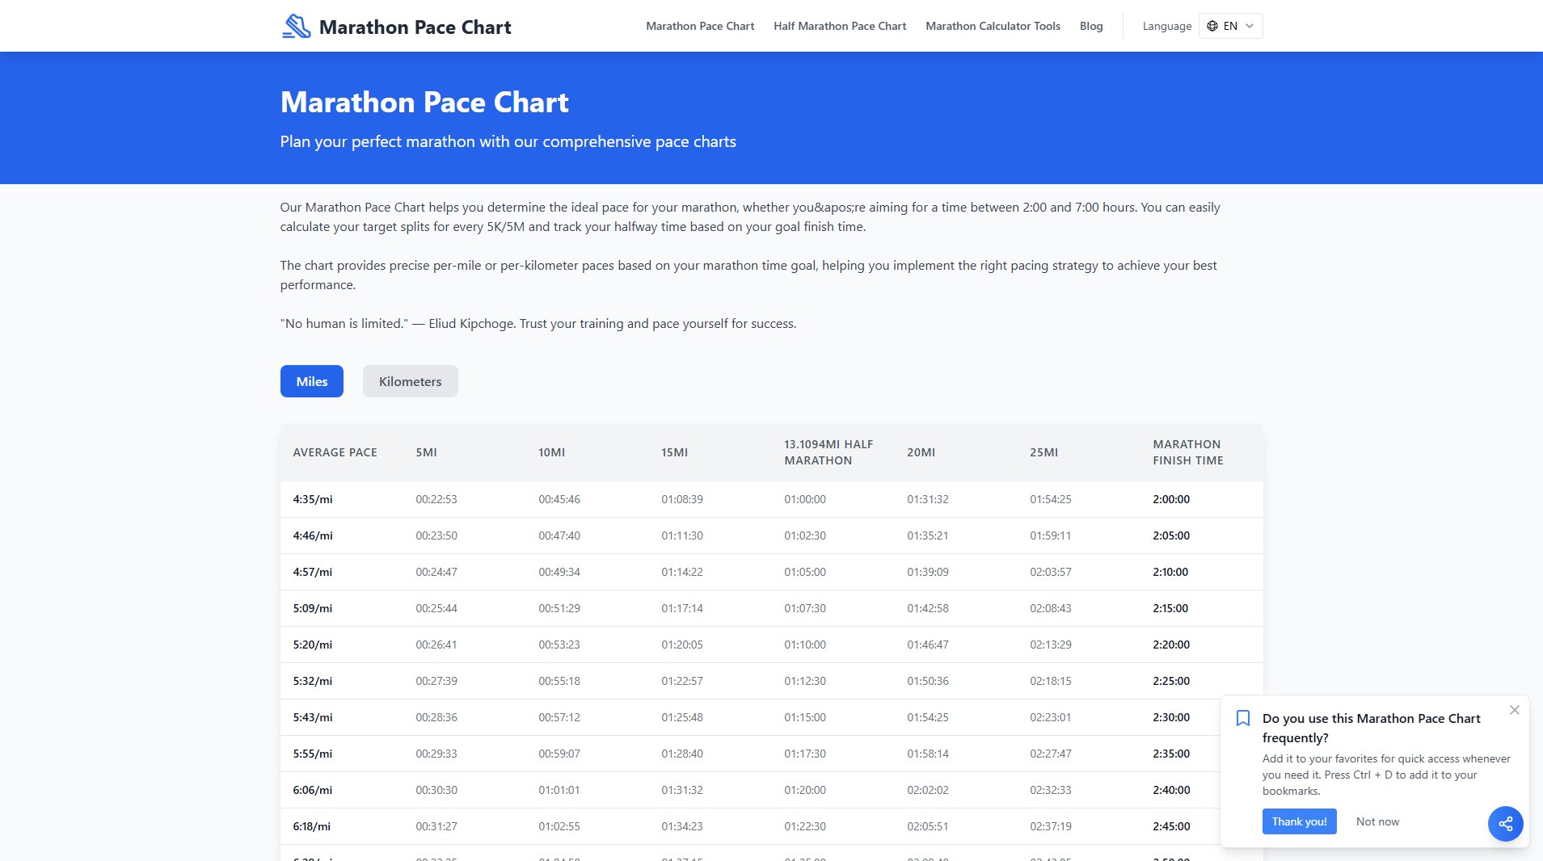Click the Average Pace column header

(335, 452)
